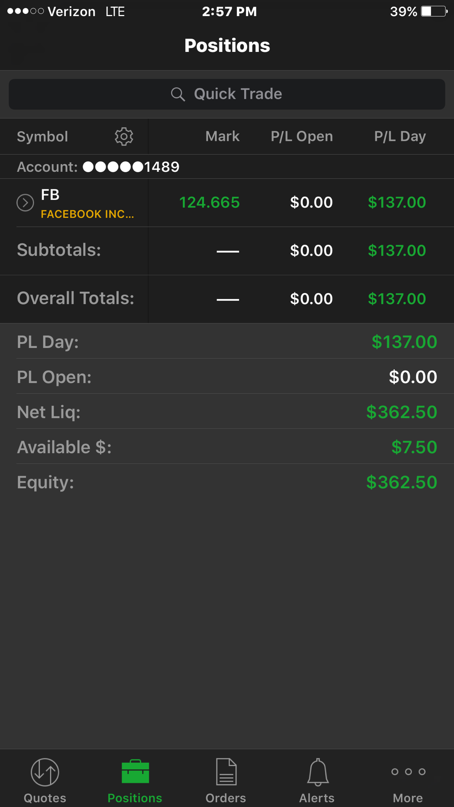Tap the green Positions briefcase icon
Viewport: 454px width, 807px height.
tap(135, 772)
